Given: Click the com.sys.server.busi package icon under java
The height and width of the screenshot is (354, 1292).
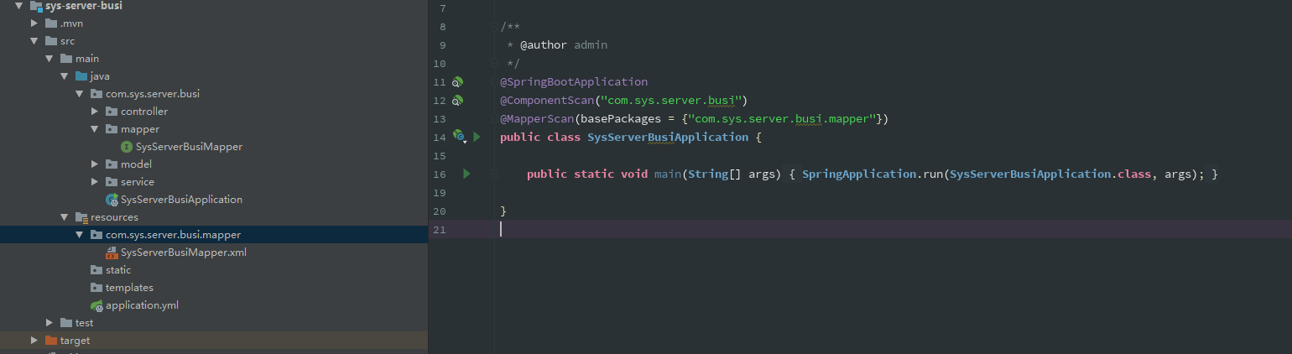Looking at the screenshot, I should pyautogui.click(x=96, y=94).
